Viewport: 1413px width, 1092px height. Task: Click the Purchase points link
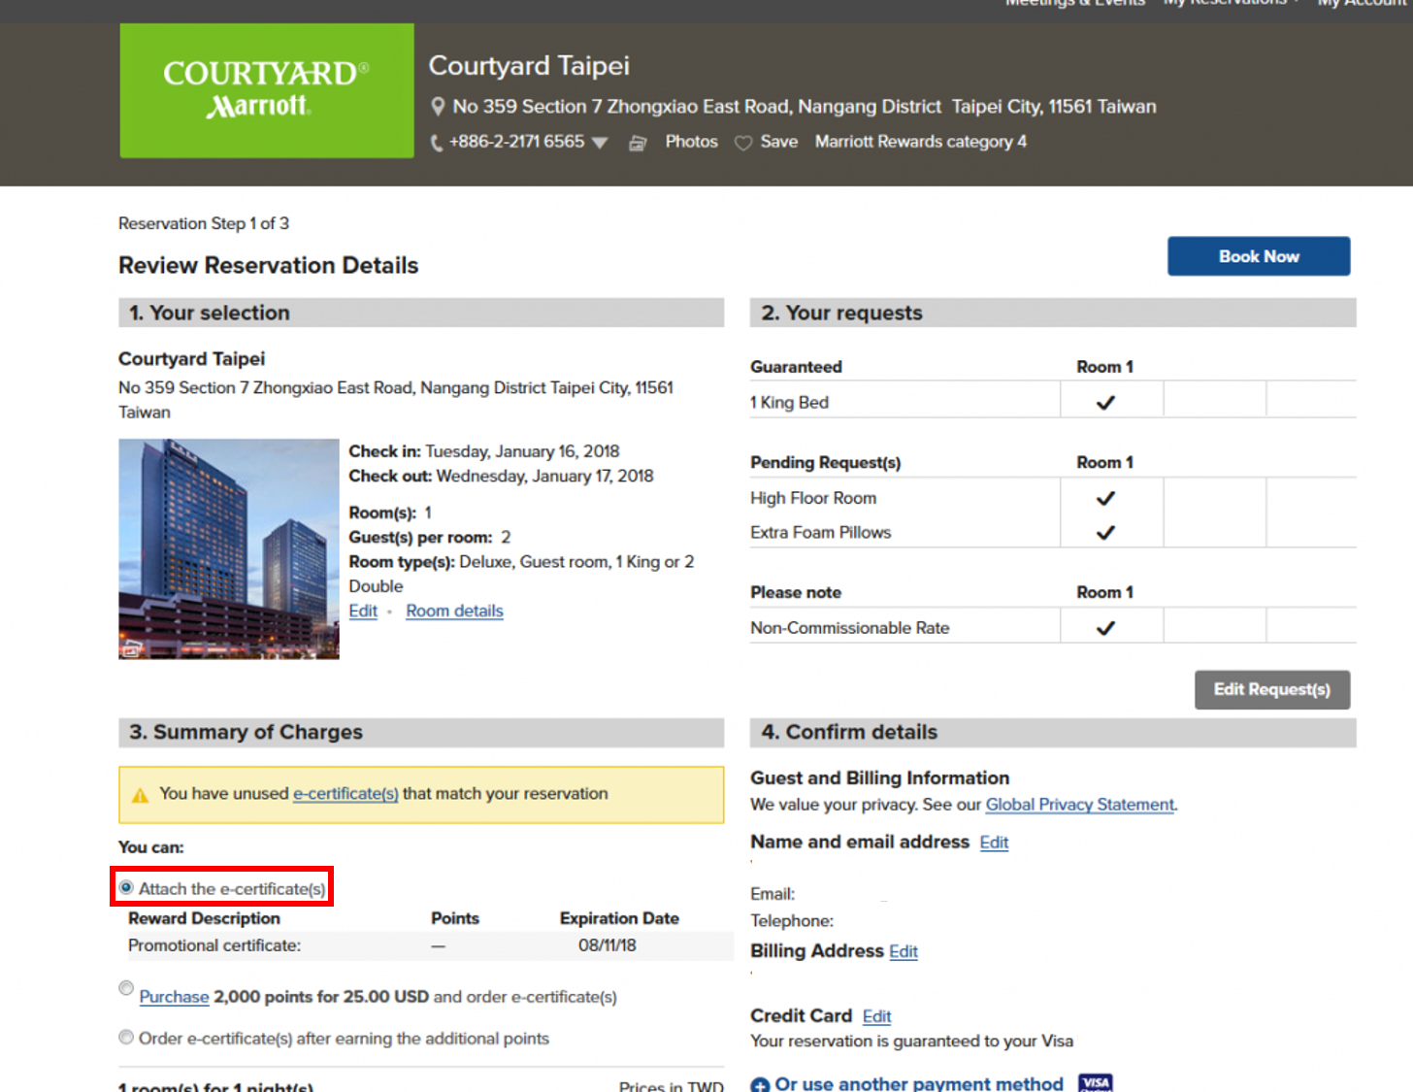174,997
